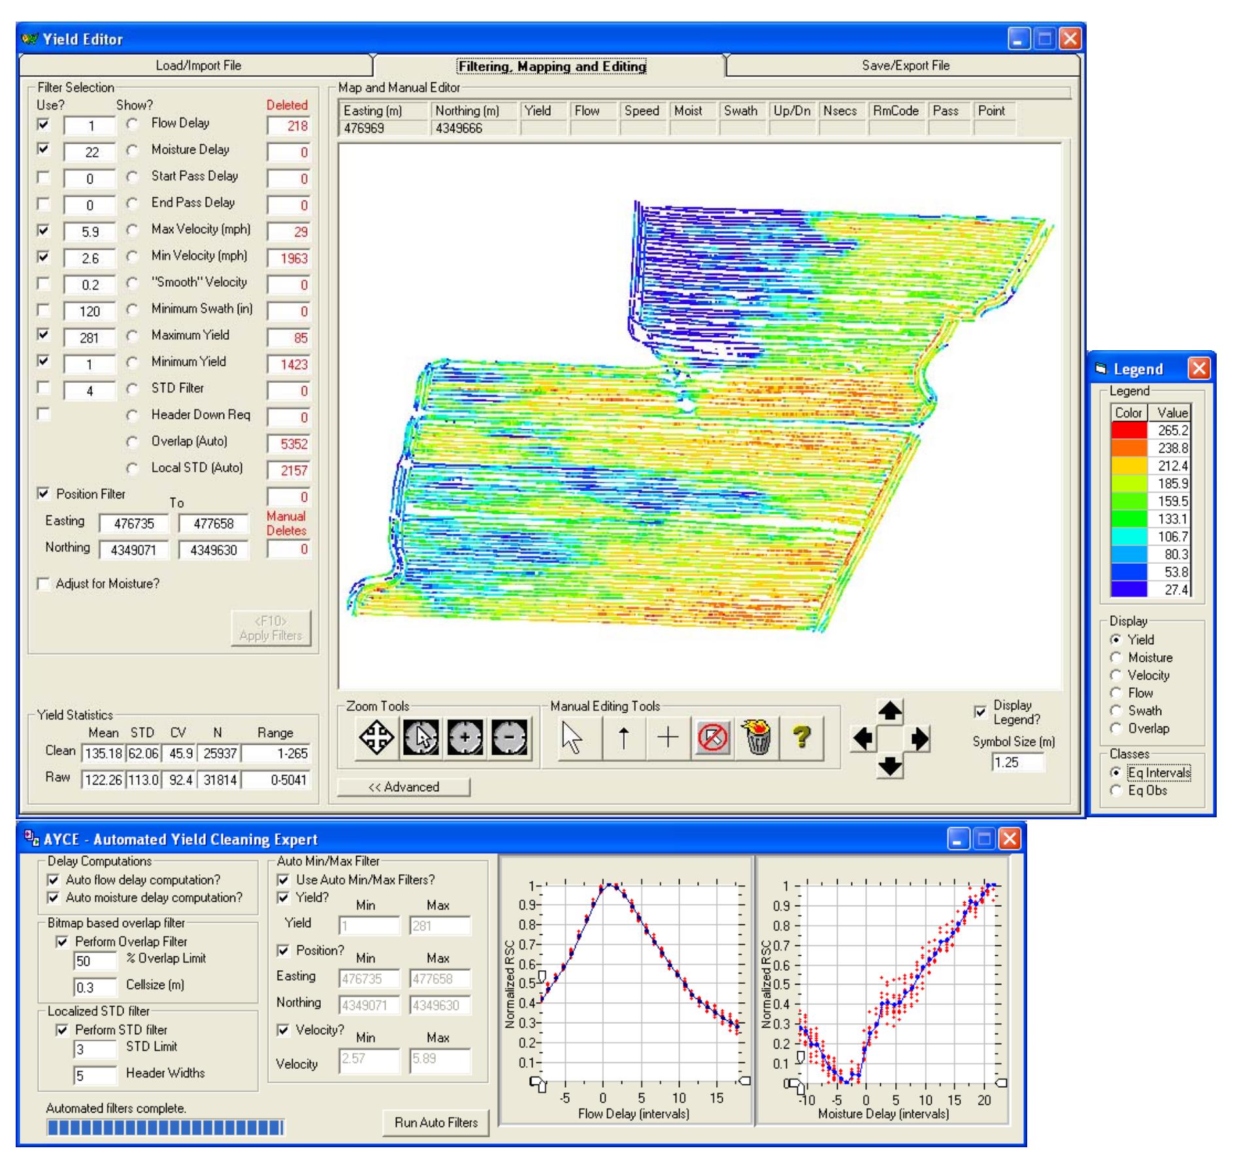This screenshot has height=1159, width=1235.
Task: Click the F10 Apply Filters button
Action: click(x=271, y=628)
